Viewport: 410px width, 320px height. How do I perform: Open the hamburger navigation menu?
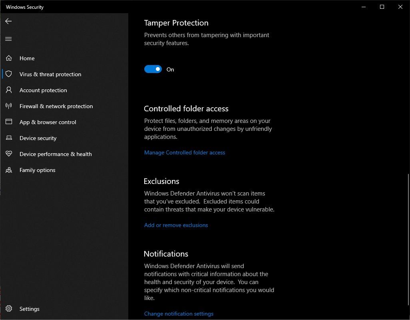tap(8, 39)
